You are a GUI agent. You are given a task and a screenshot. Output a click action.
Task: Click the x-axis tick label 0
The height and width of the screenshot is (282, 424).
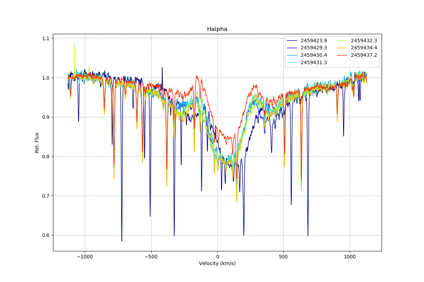[x=217, y=257]
